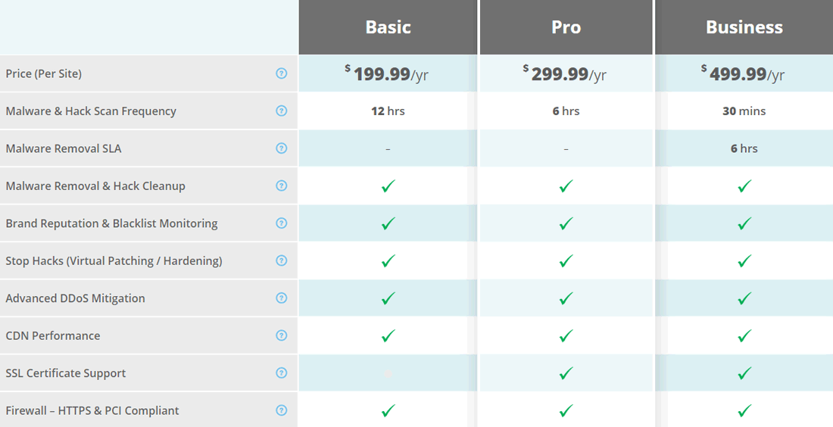This screenshot has width=833, height=427.
Task: Click help icon for Firewall HTTPS & PCI
Action: coord(282,410)
